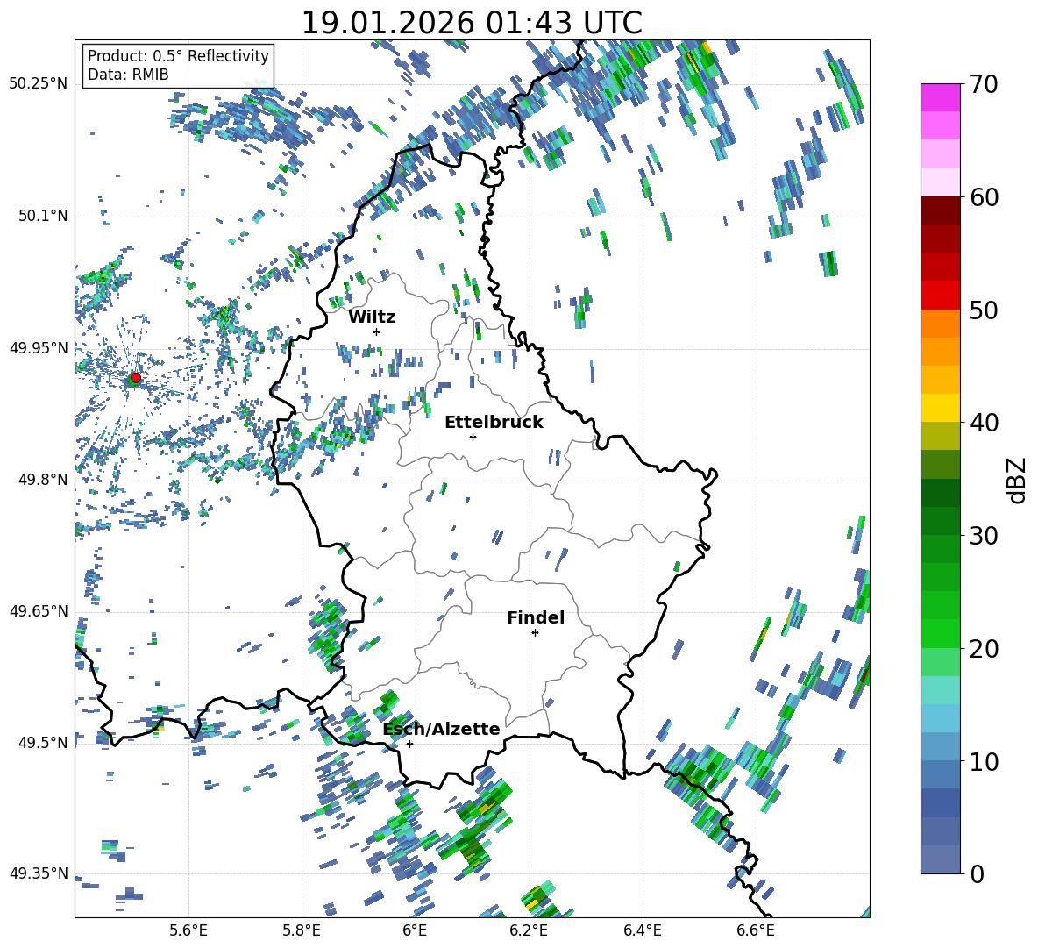Click the latitude label 49.5°N
The width and height of the screenshot is (1038, 948).
[44, 743]
